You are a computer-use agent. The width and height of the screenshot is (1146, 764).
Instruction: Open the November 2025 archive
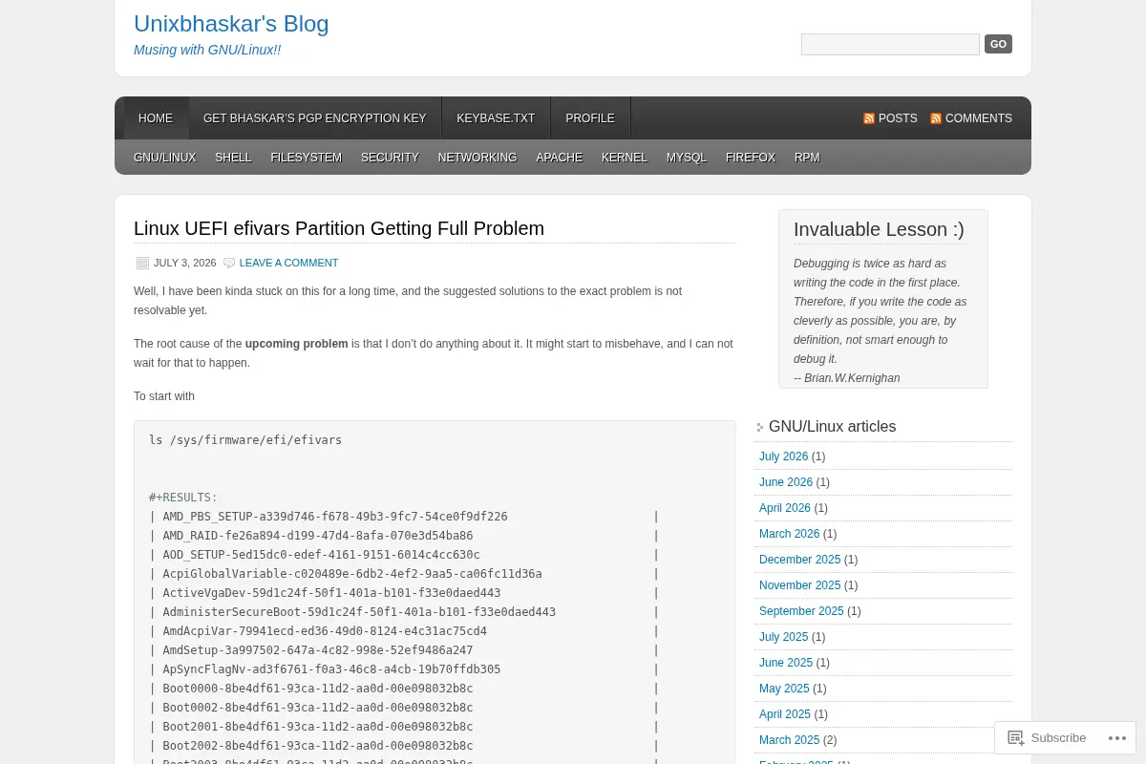800,585
